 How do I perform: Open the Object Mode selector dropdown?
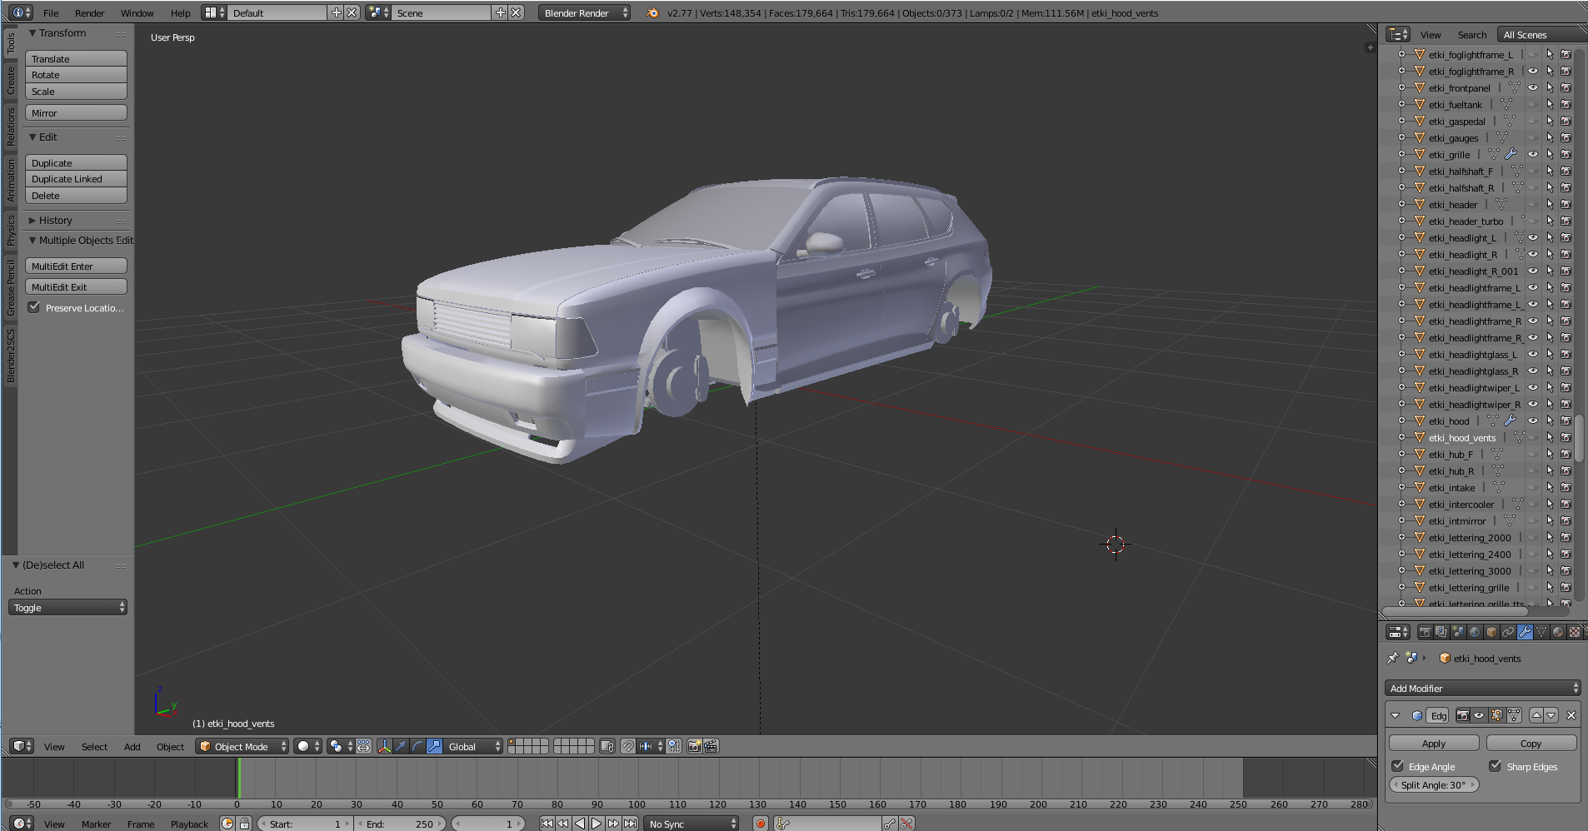tap(242, 746)
